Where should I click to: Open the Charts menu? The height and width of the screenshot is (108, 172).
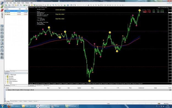(18, 3)
